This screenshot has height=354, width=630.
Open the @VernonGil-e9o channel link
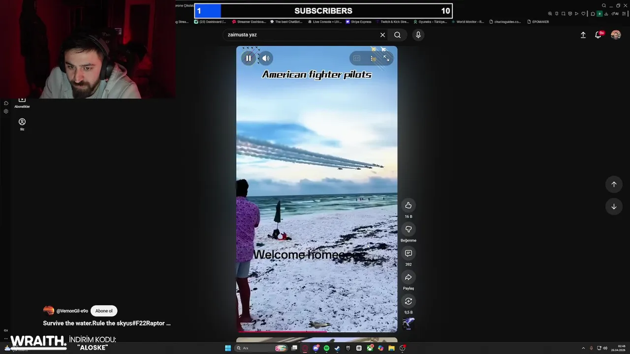pyautogui.click(x=72, y=311)
